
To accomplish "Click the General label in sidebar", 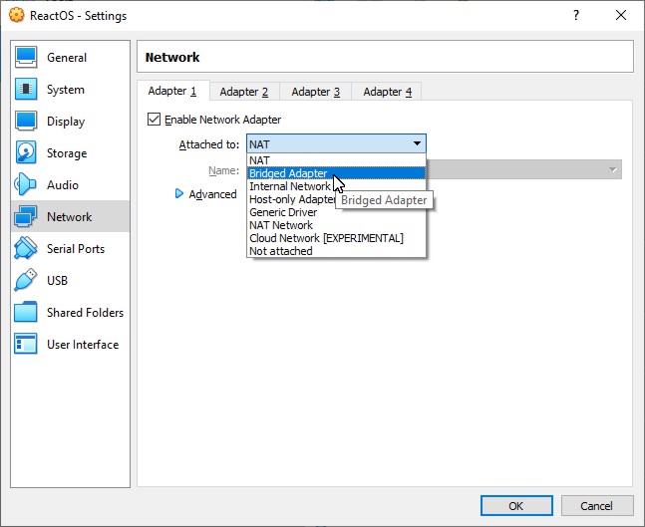I will pyautogui.click(x=67, y=57).
